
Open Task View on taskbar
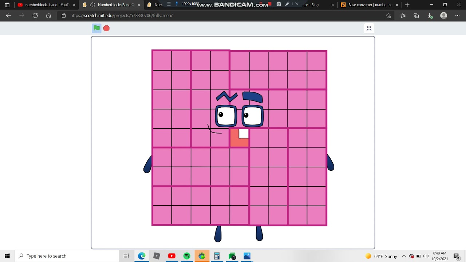point(126,256)
